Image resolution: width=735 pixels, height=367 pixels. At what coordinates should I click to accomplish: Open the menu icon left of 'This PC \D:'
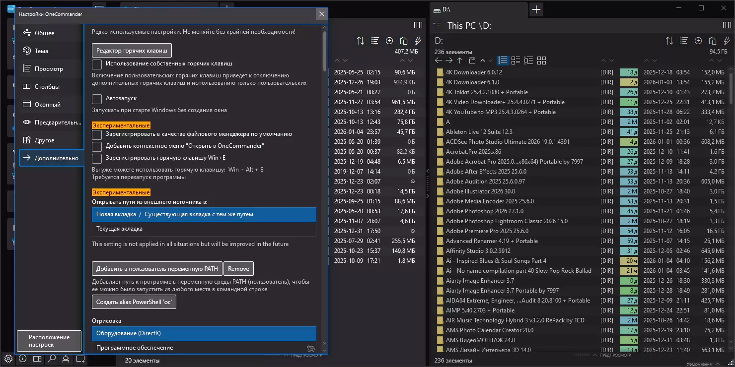click(437, 25)
